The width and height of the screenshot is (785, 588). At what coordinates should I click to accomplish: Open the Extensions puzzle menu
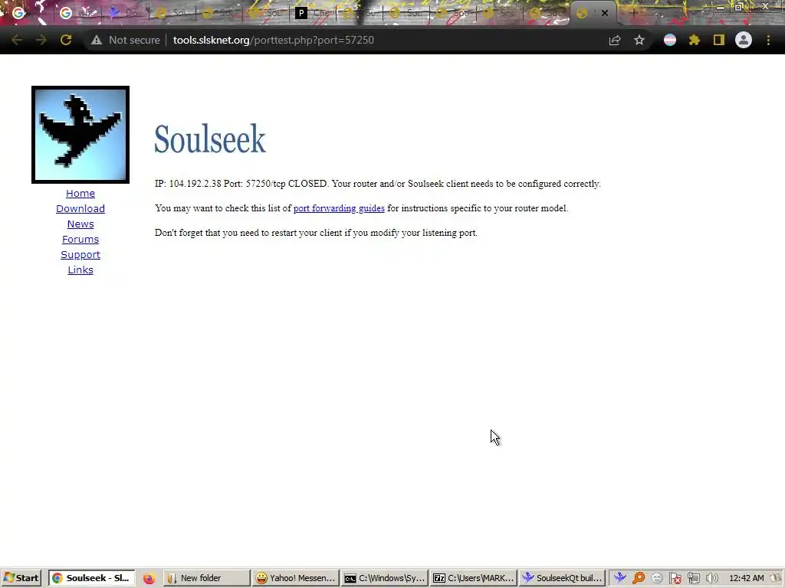click(x=695, y=40)
